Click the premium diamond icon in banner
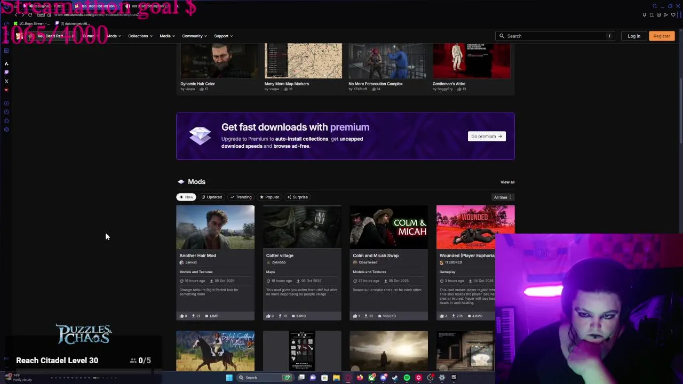The height and width of the screenshot is (384, 683). tap(200, 135)
